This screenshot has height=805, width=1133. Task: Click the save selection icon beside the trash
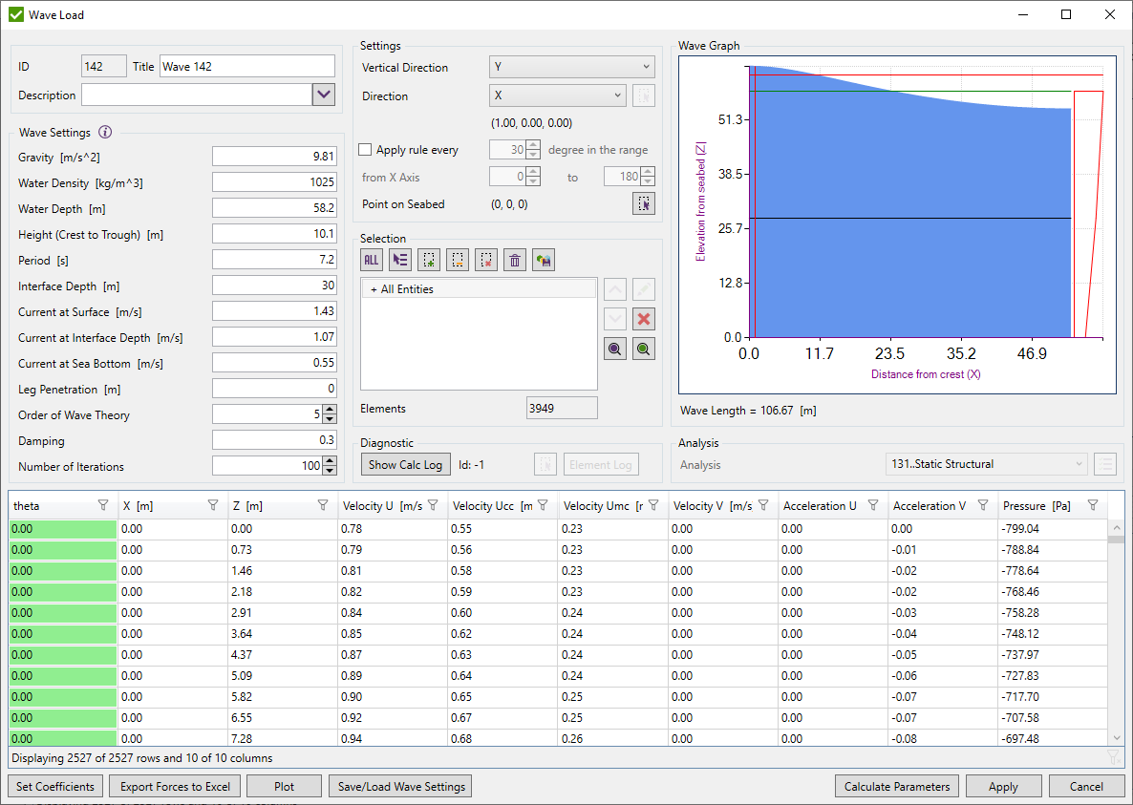[543, 259]
